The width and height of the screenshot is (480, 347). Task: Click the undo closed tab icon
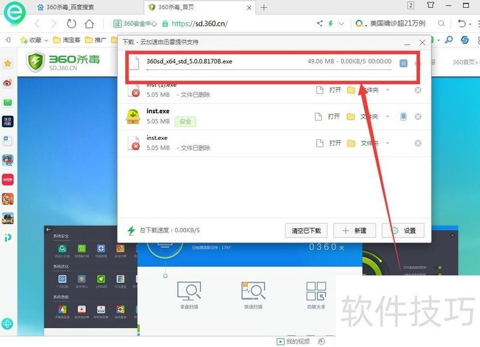461,23
